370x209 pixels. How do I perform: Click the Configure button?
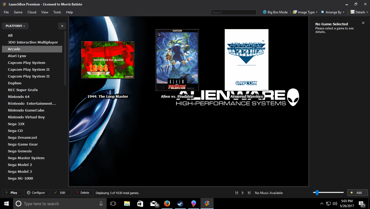[x=37, y=193]
